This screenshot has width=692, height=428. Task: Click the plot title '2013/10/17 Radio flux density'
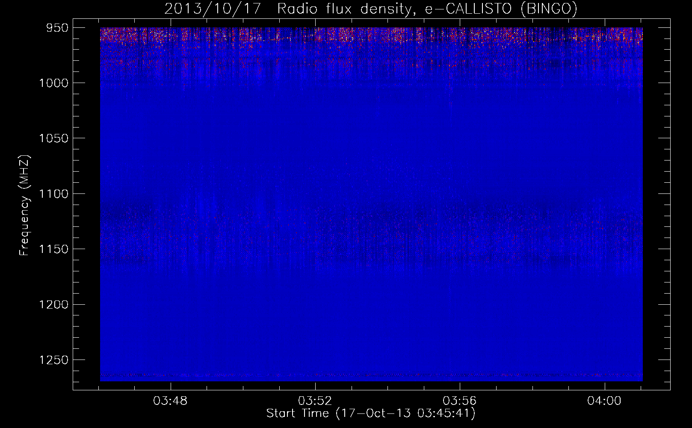point(371,9)
